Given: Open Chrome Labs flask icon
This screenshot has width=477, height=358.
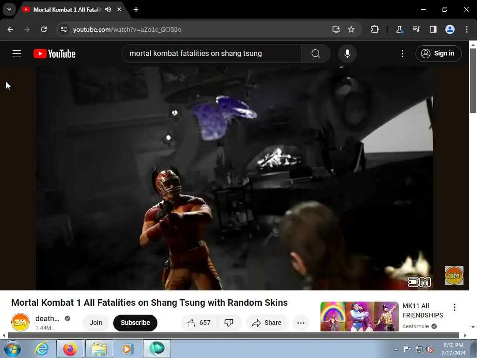Looking at the screenshot, I should 399,29.
